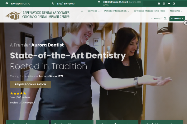The image size is (187, 124).
Task: Expand the About Us dropdown
Action: point(176,11)
